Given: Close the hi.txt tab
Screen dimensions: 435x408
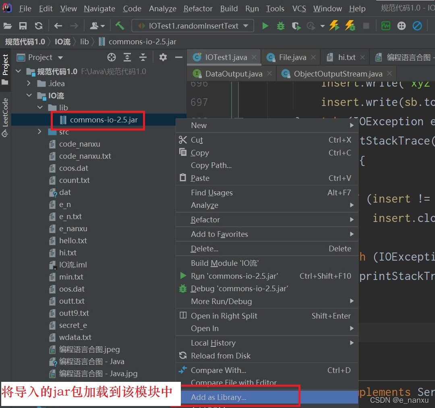Looking at the screenshot, I should [362, 57].
